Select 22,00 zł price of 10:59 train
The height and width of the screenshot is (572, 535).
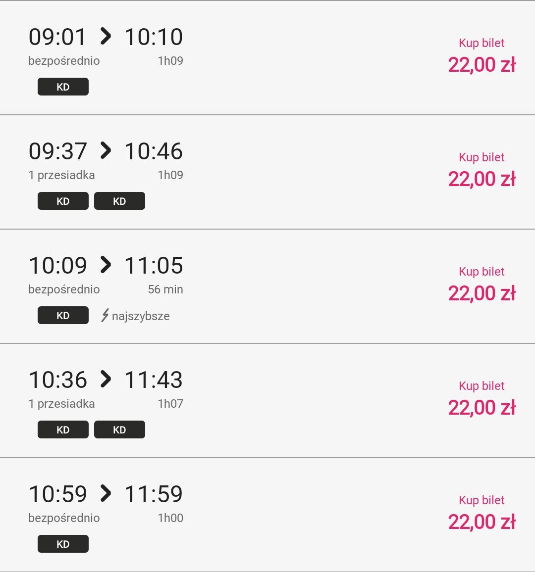pos(481,522)
